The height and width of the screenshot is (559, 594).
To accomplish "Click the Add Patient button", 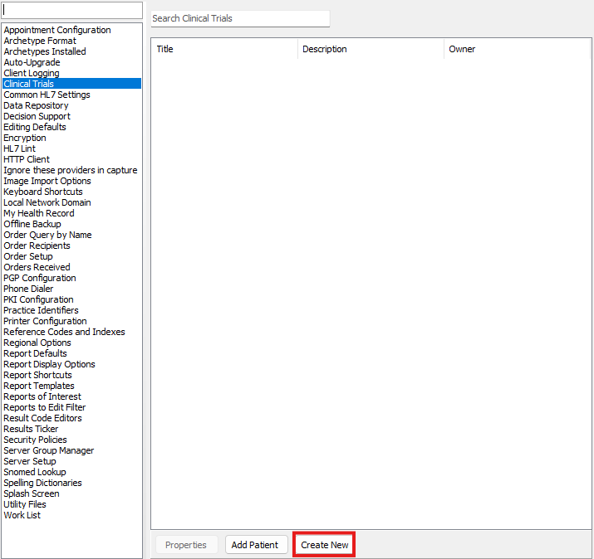I will [x=256, y=545].
